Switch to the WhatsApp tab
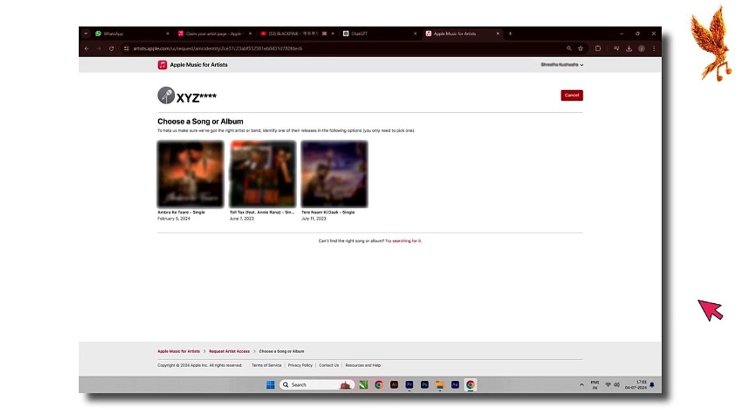Viewport: 740px width, 419px height. point(133,34)
